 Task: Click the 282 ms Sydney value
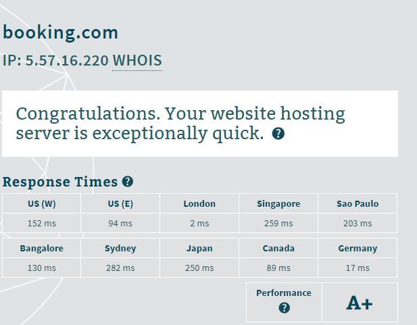pos(120,268)
